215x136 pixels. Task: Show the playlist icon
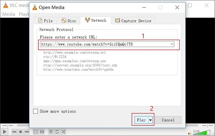pyautogui.click(x=51, y=132)
